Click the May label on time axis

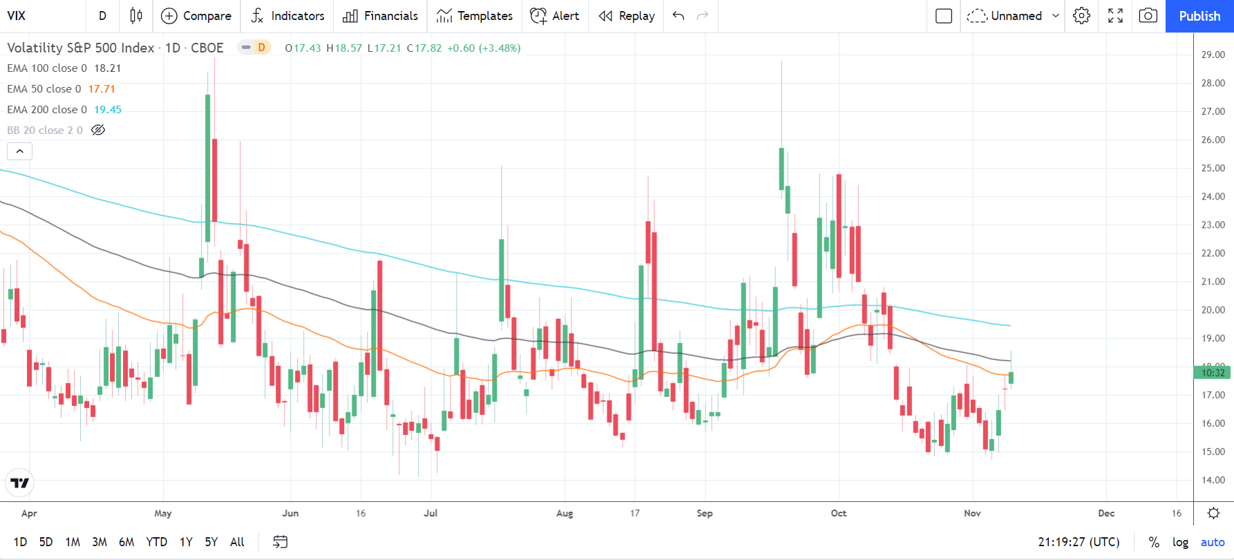click(x=163, y=513)
